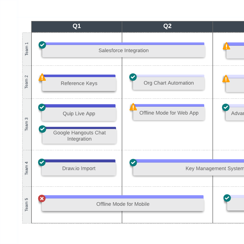Select the Q2 column header
244x244 pixels.
point(167,26)
